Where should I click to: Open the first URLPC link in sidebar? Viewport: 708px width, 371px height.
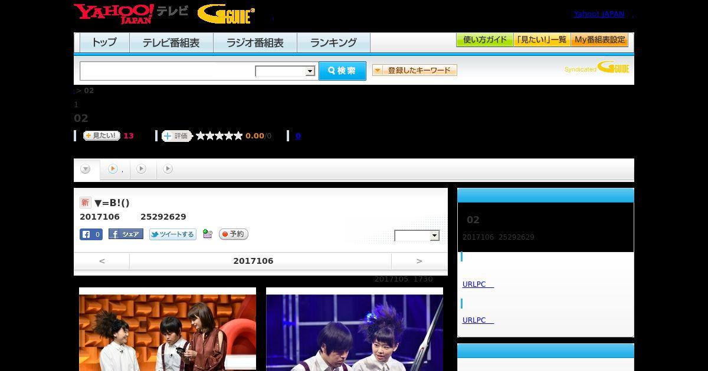478,284
